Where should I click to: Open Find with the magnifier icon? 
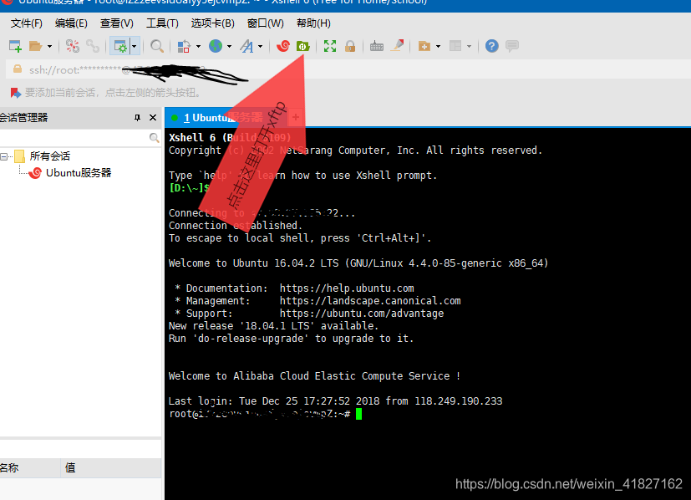(x=157, y=46)
